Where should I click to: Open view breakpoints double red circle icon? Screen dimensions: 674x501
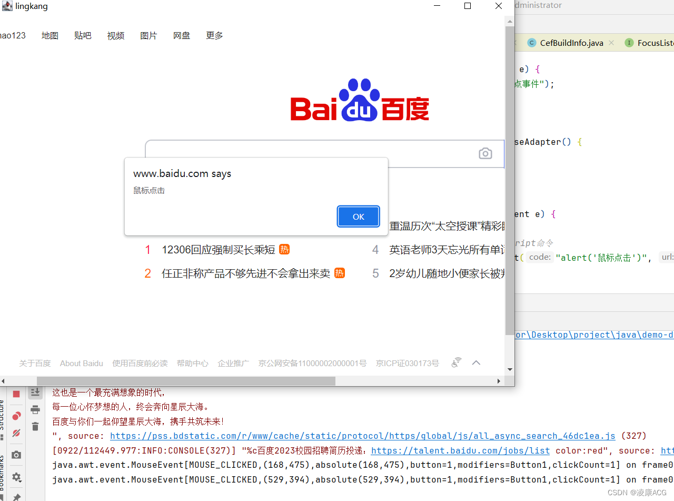coord(16,416)
